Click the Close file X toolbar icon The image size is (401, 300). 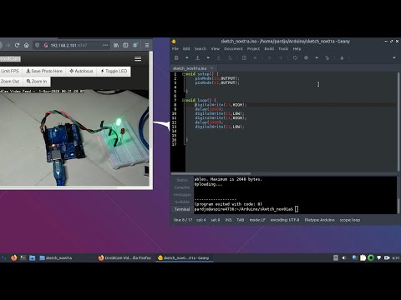point(255,57)
